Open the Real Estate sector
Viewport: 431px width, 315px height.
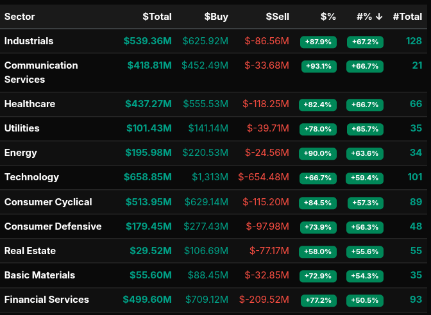click(30, 251)
